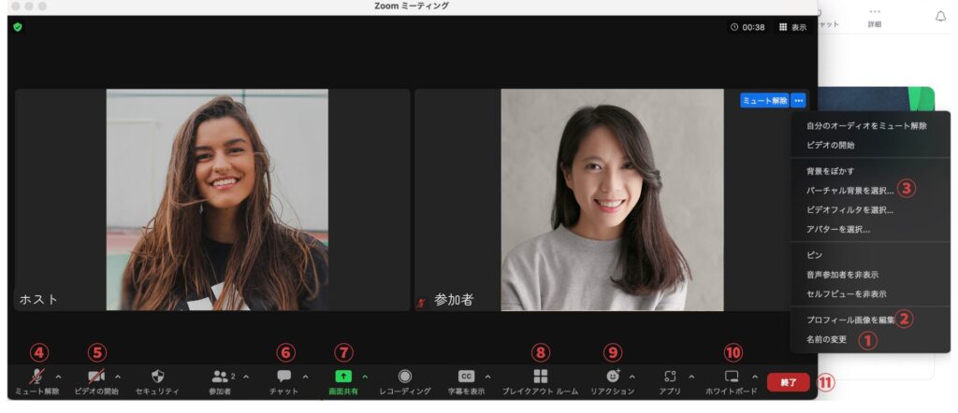The image size is (958, 413).
Task: Click the red 終了 end button
Action: pos(788,381)
